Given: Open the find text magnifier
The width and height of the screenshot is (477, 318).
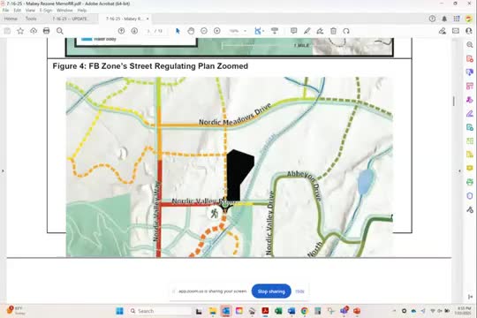Looking at the screenshot, I should 60,31.
